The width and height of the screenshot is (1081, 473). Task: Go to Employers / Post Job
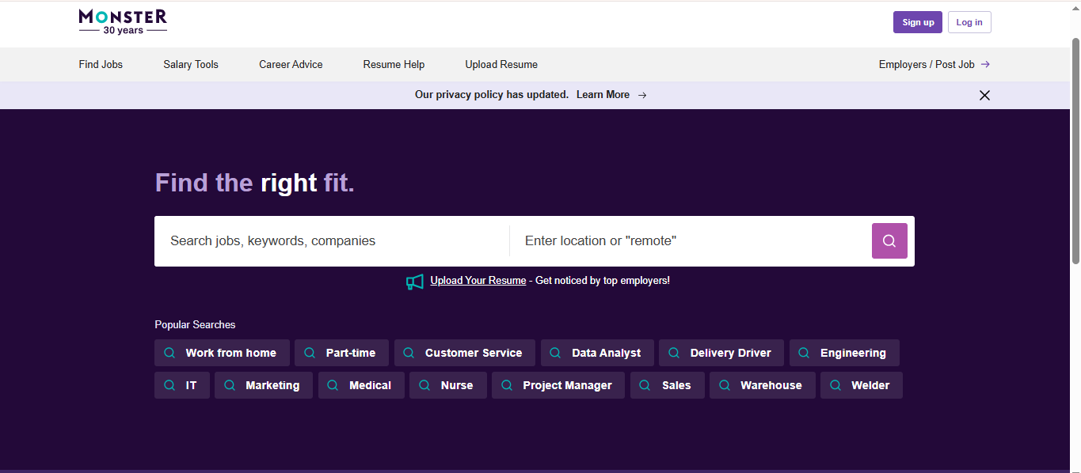(934, 65)
